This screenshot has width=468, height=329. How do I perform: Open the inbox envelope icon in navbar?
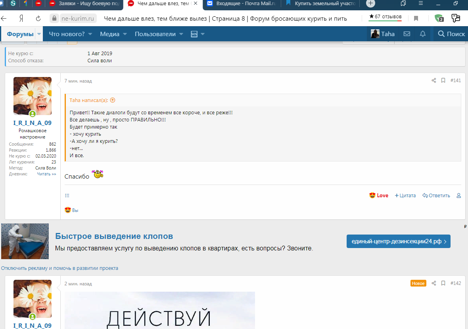(x=407, y=34)
